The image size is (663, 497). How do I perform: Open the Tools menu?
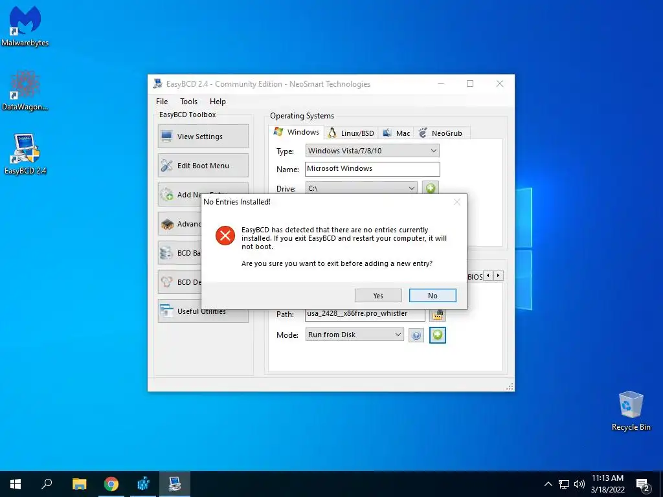pyautogui.click(x=188, y=102)
